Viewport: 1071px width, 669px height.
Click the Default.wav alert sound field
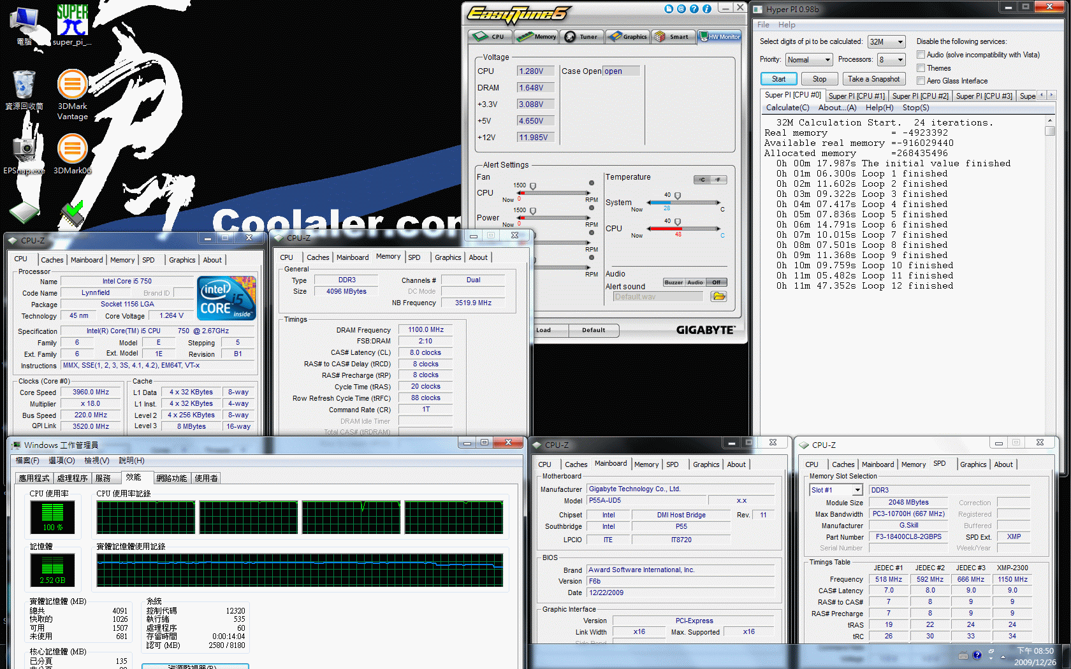[x=658, y=297]
